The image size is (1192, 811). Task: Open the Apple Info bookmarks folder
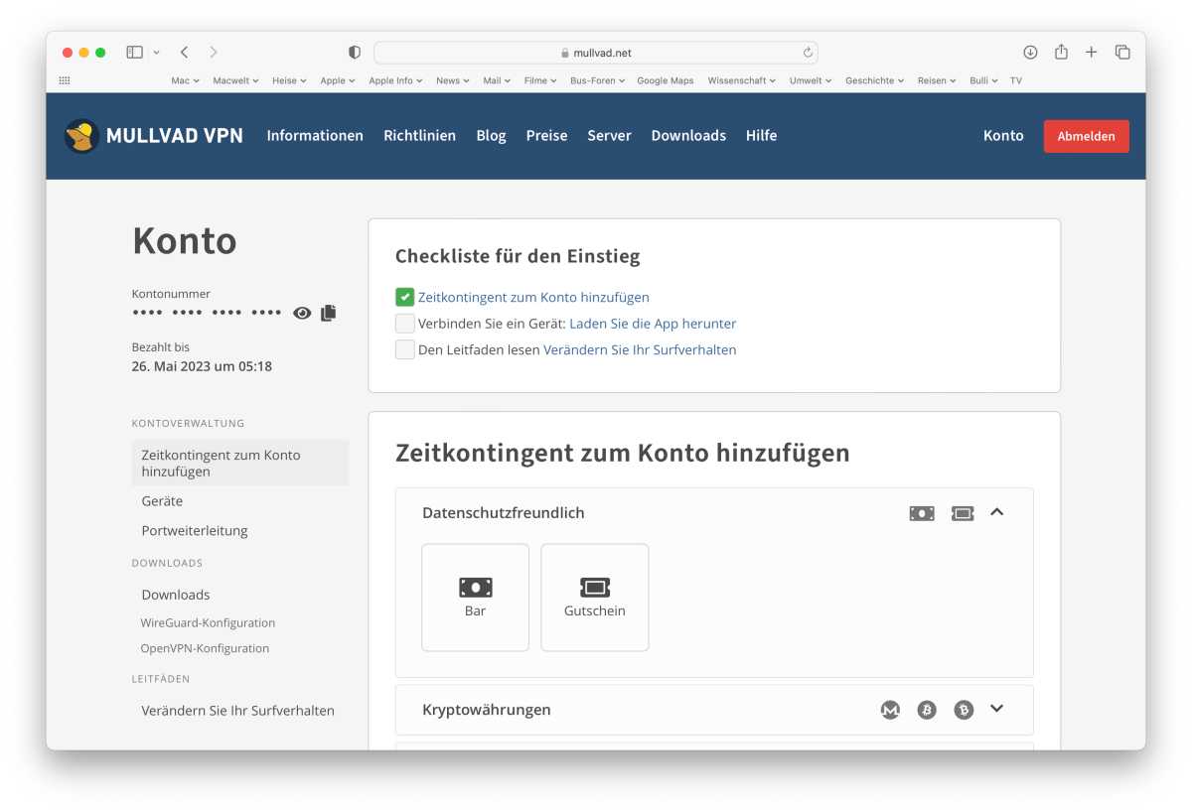pos(395,80)
